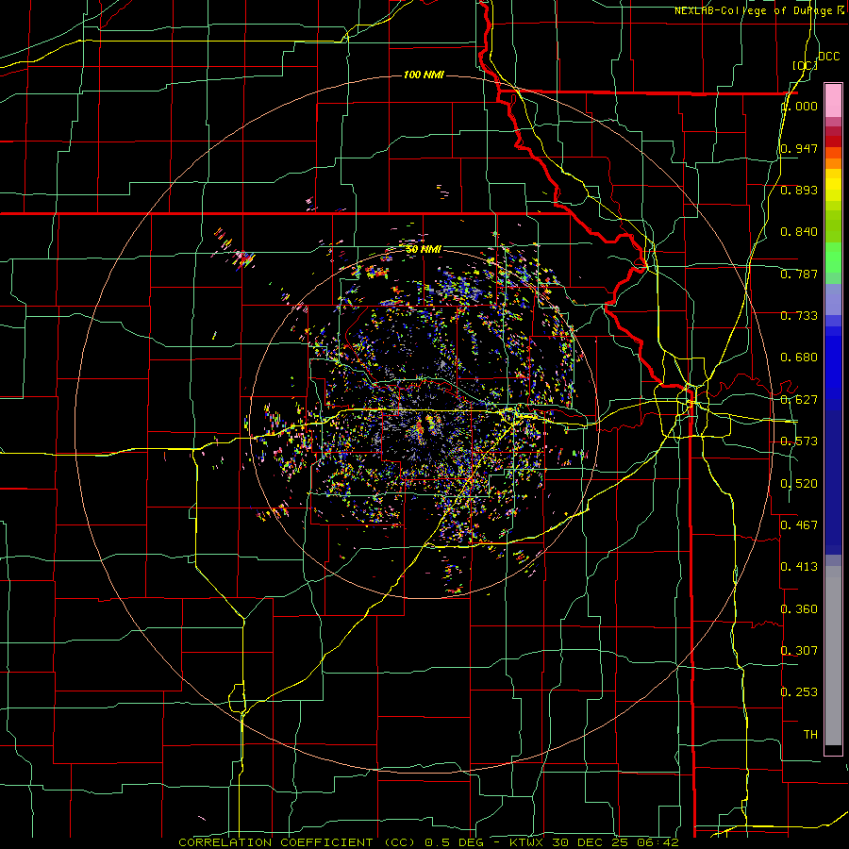The width and height of the screenshot is (849, 849).
Task: Select the 0.467 color scale value
Action: tap(799, 525)
